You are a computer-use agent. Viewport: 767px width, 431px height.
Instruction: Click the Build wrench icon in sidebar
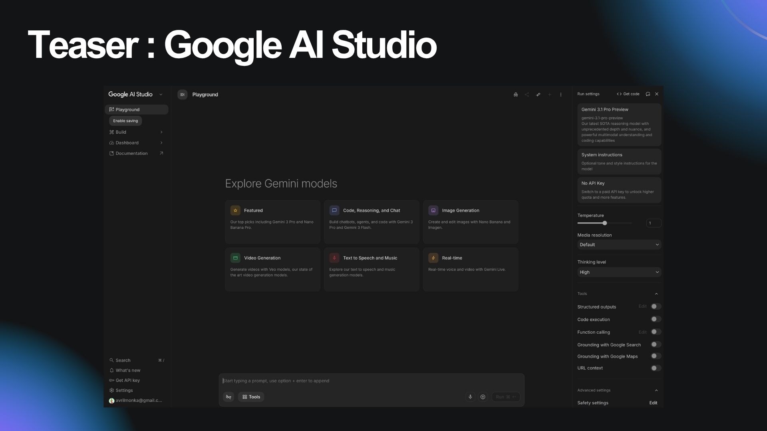coord(111,132)
